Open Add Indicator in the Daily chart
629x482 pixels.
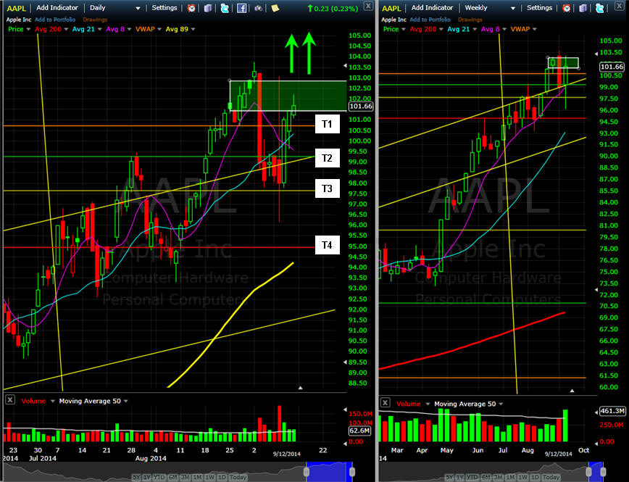point(57,8)
